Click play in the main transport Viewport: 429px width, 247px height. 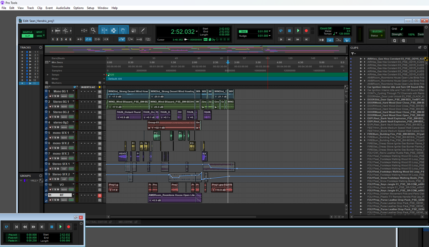[x=298, y=31]
